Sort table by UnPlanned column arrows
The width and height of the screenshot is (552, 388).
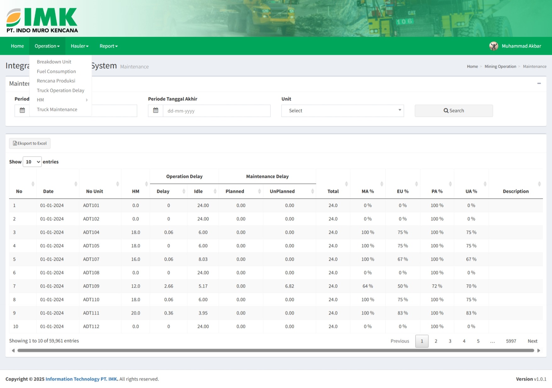pos(312,191)
